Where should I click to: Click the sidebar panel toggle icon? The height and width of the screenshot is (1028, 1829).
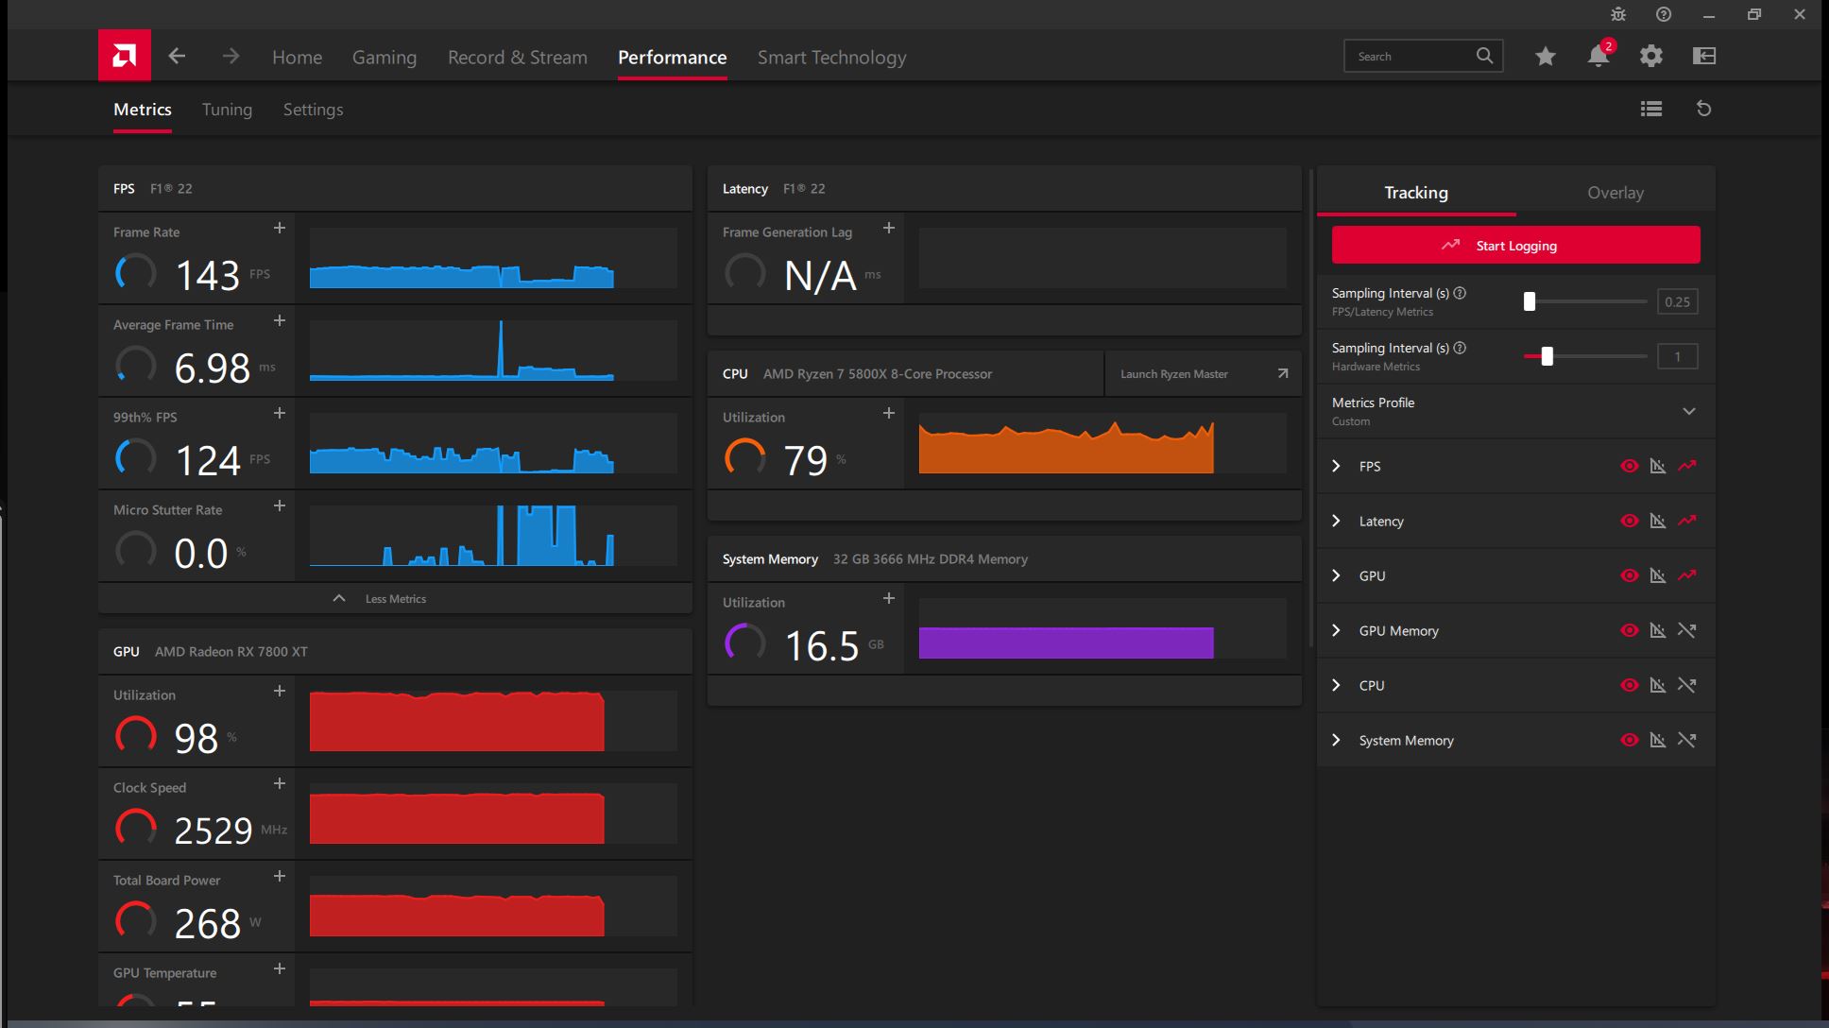(1704, 57)
